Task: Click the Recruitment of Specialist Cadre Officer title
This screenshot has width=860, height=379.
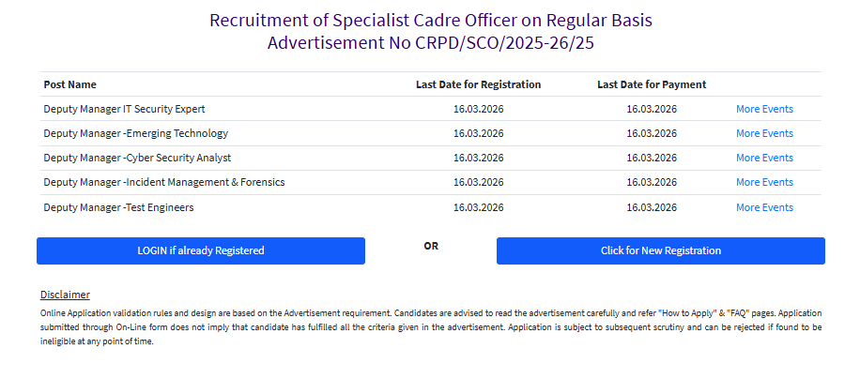Action: (430, 21)
